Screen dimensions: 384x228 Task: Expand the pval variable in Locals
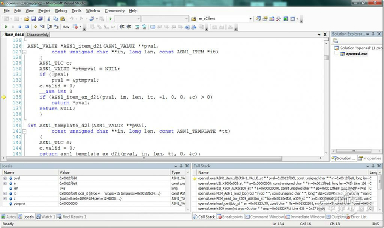pyautogui.click(x=4, y=178)
